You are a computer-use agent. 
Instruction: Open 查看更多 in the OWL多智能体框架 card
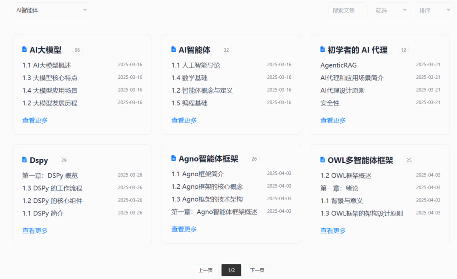pos(333,231)
